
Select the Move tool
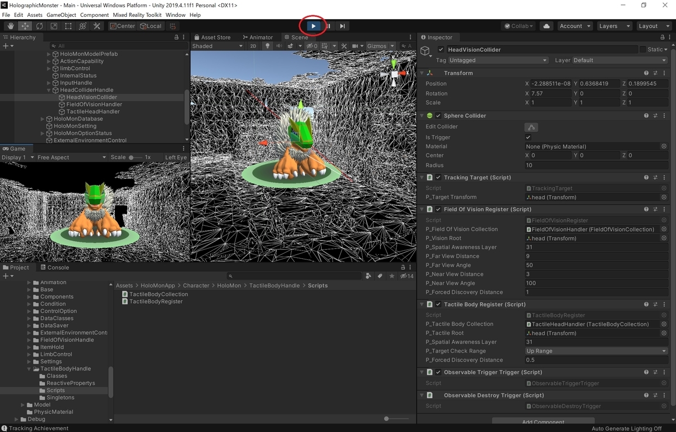point(25,26)
